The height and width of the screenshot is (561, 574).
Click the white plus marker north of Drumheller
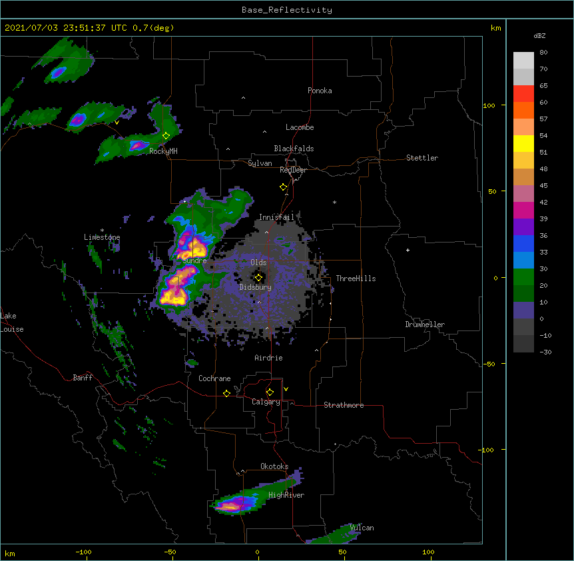[x=408, y=250]
